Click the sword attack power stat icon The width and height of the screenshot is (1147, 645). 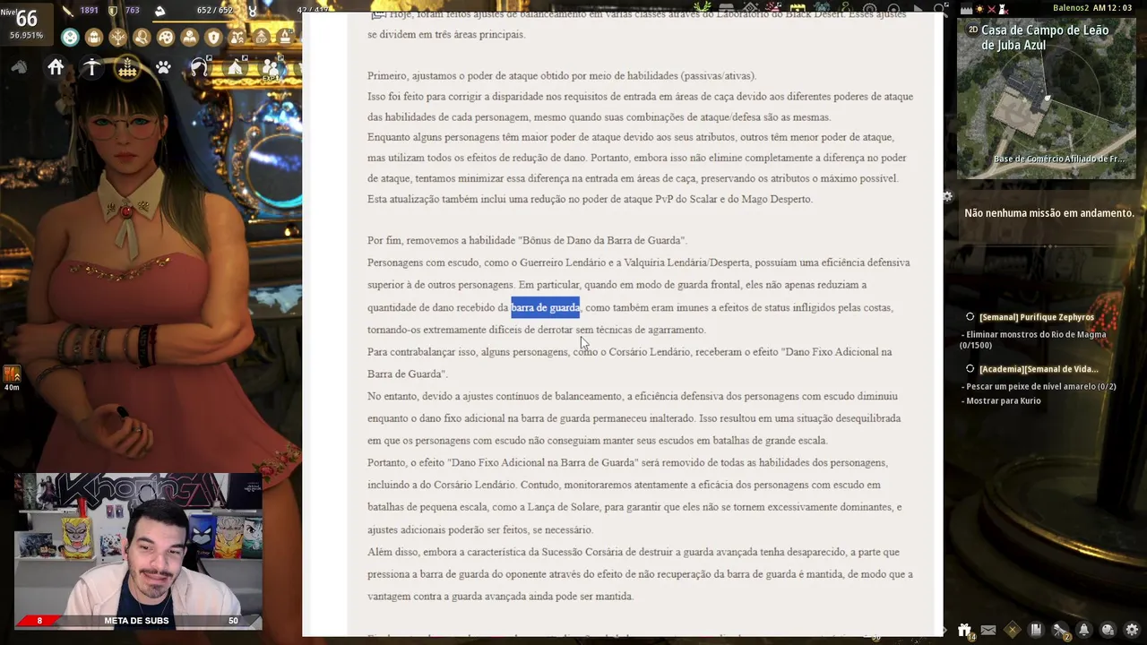coord(68,10)
